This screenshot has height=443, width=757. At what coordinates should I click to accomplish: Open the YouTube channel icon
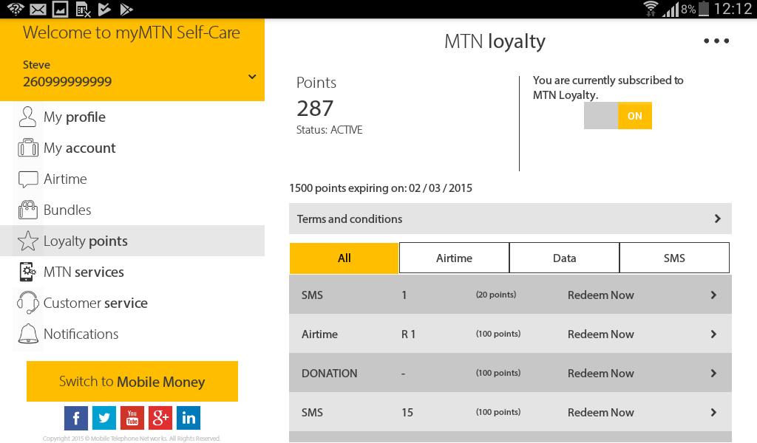132,417
